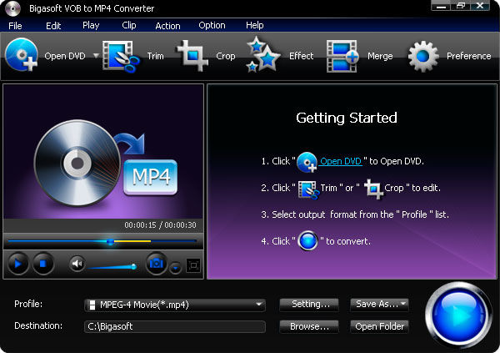Start conversion with big blue button
500x353 pixels.
[x=458, y=315]
